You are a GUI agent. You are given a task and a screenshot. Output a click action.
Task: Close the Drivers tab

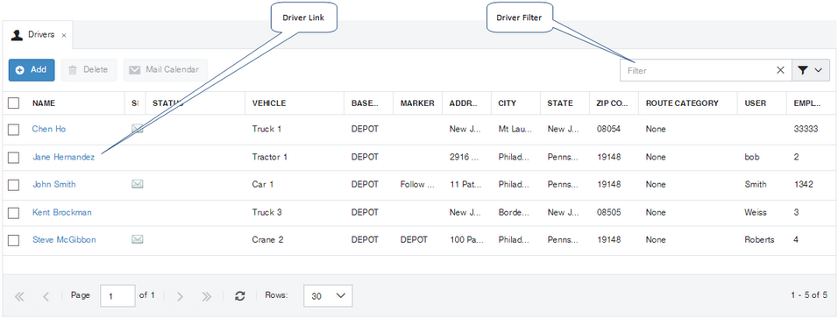click(64, 35)
